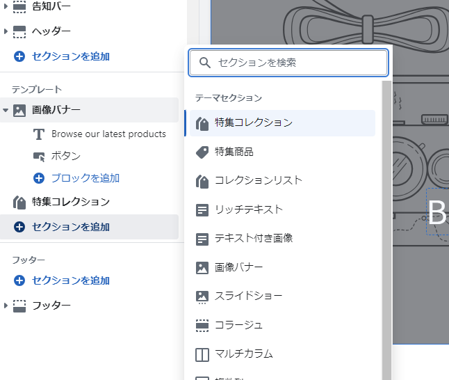Click ブロックを追加 link
Viewport: 449px width, 380px height.
tap(85, 178)
